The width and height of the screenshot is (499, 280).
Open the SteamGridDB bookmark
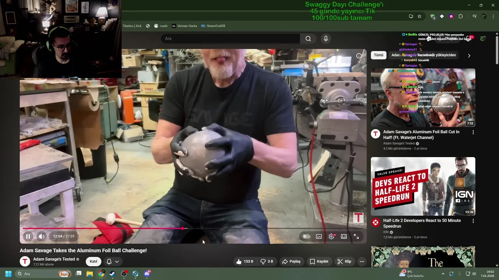tap(213, 26)
